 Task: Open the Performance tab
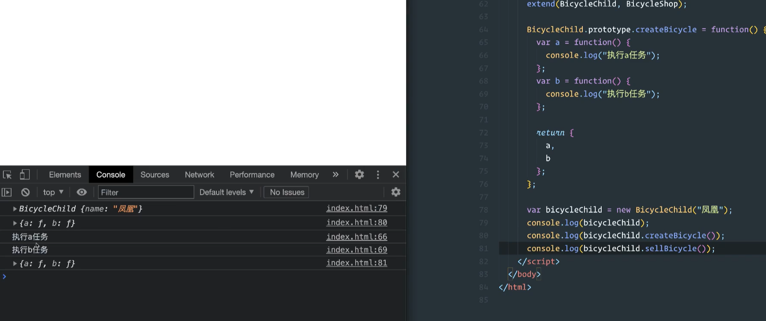coord(252,175)
